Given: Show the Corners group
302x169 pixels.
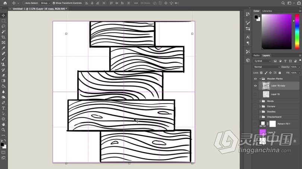Looking at the screenshot, I should [255, 106].
